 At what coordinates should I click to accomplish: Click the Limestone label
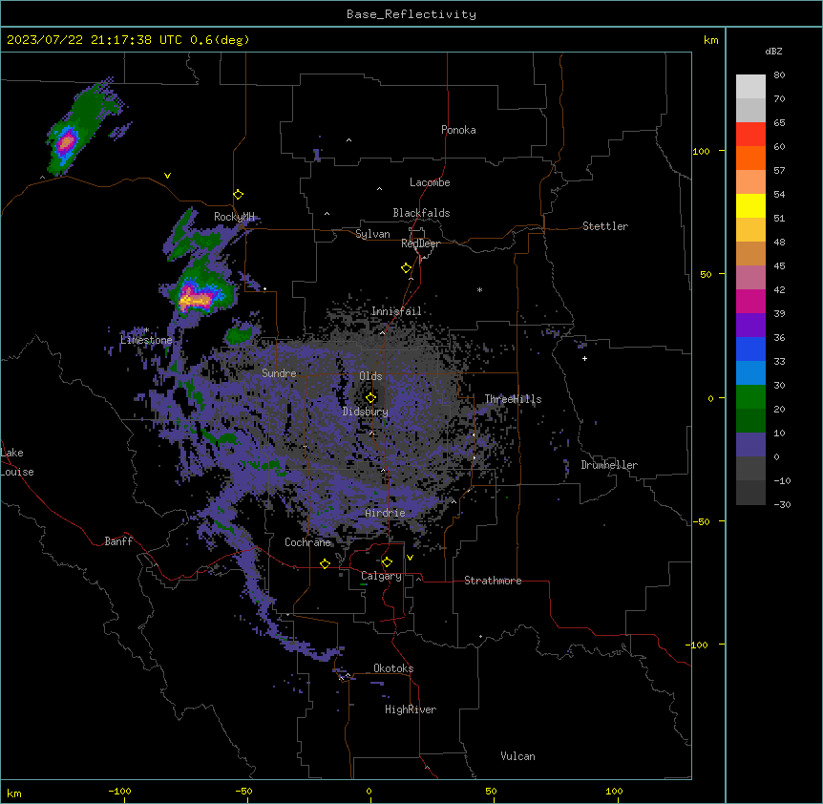click(x=146, y=340)
